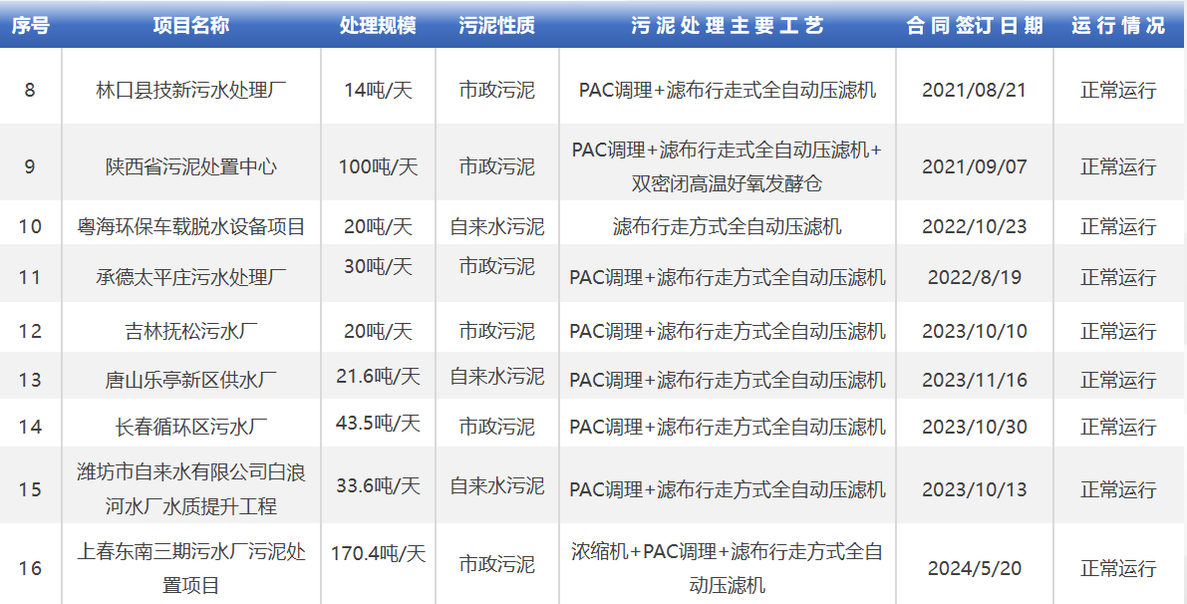Click the 承德太平庄污水处理厂 project name
Image resolution: width=1187 pixels, height=604 pixels.
click(190, 277)
